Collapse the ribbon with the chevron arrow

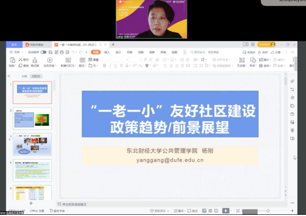coord(292,52)
